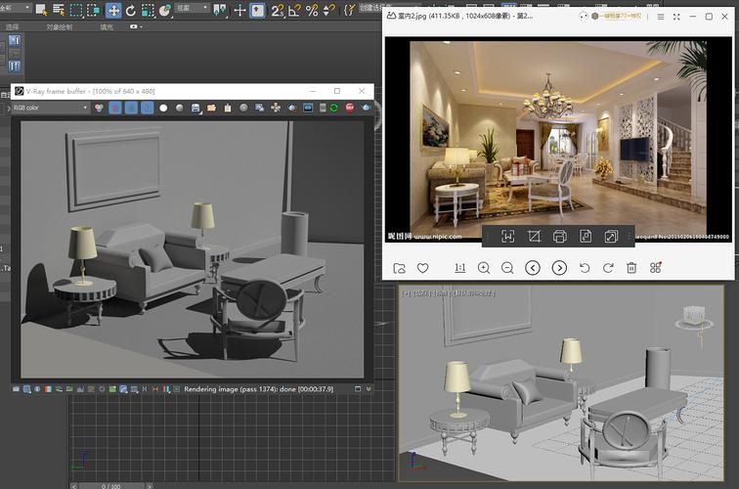Viewport: 739px width, 489px height.
Task: Switch to RGB channels in V-Ray frame buffer
Action: tap(99, 108)
